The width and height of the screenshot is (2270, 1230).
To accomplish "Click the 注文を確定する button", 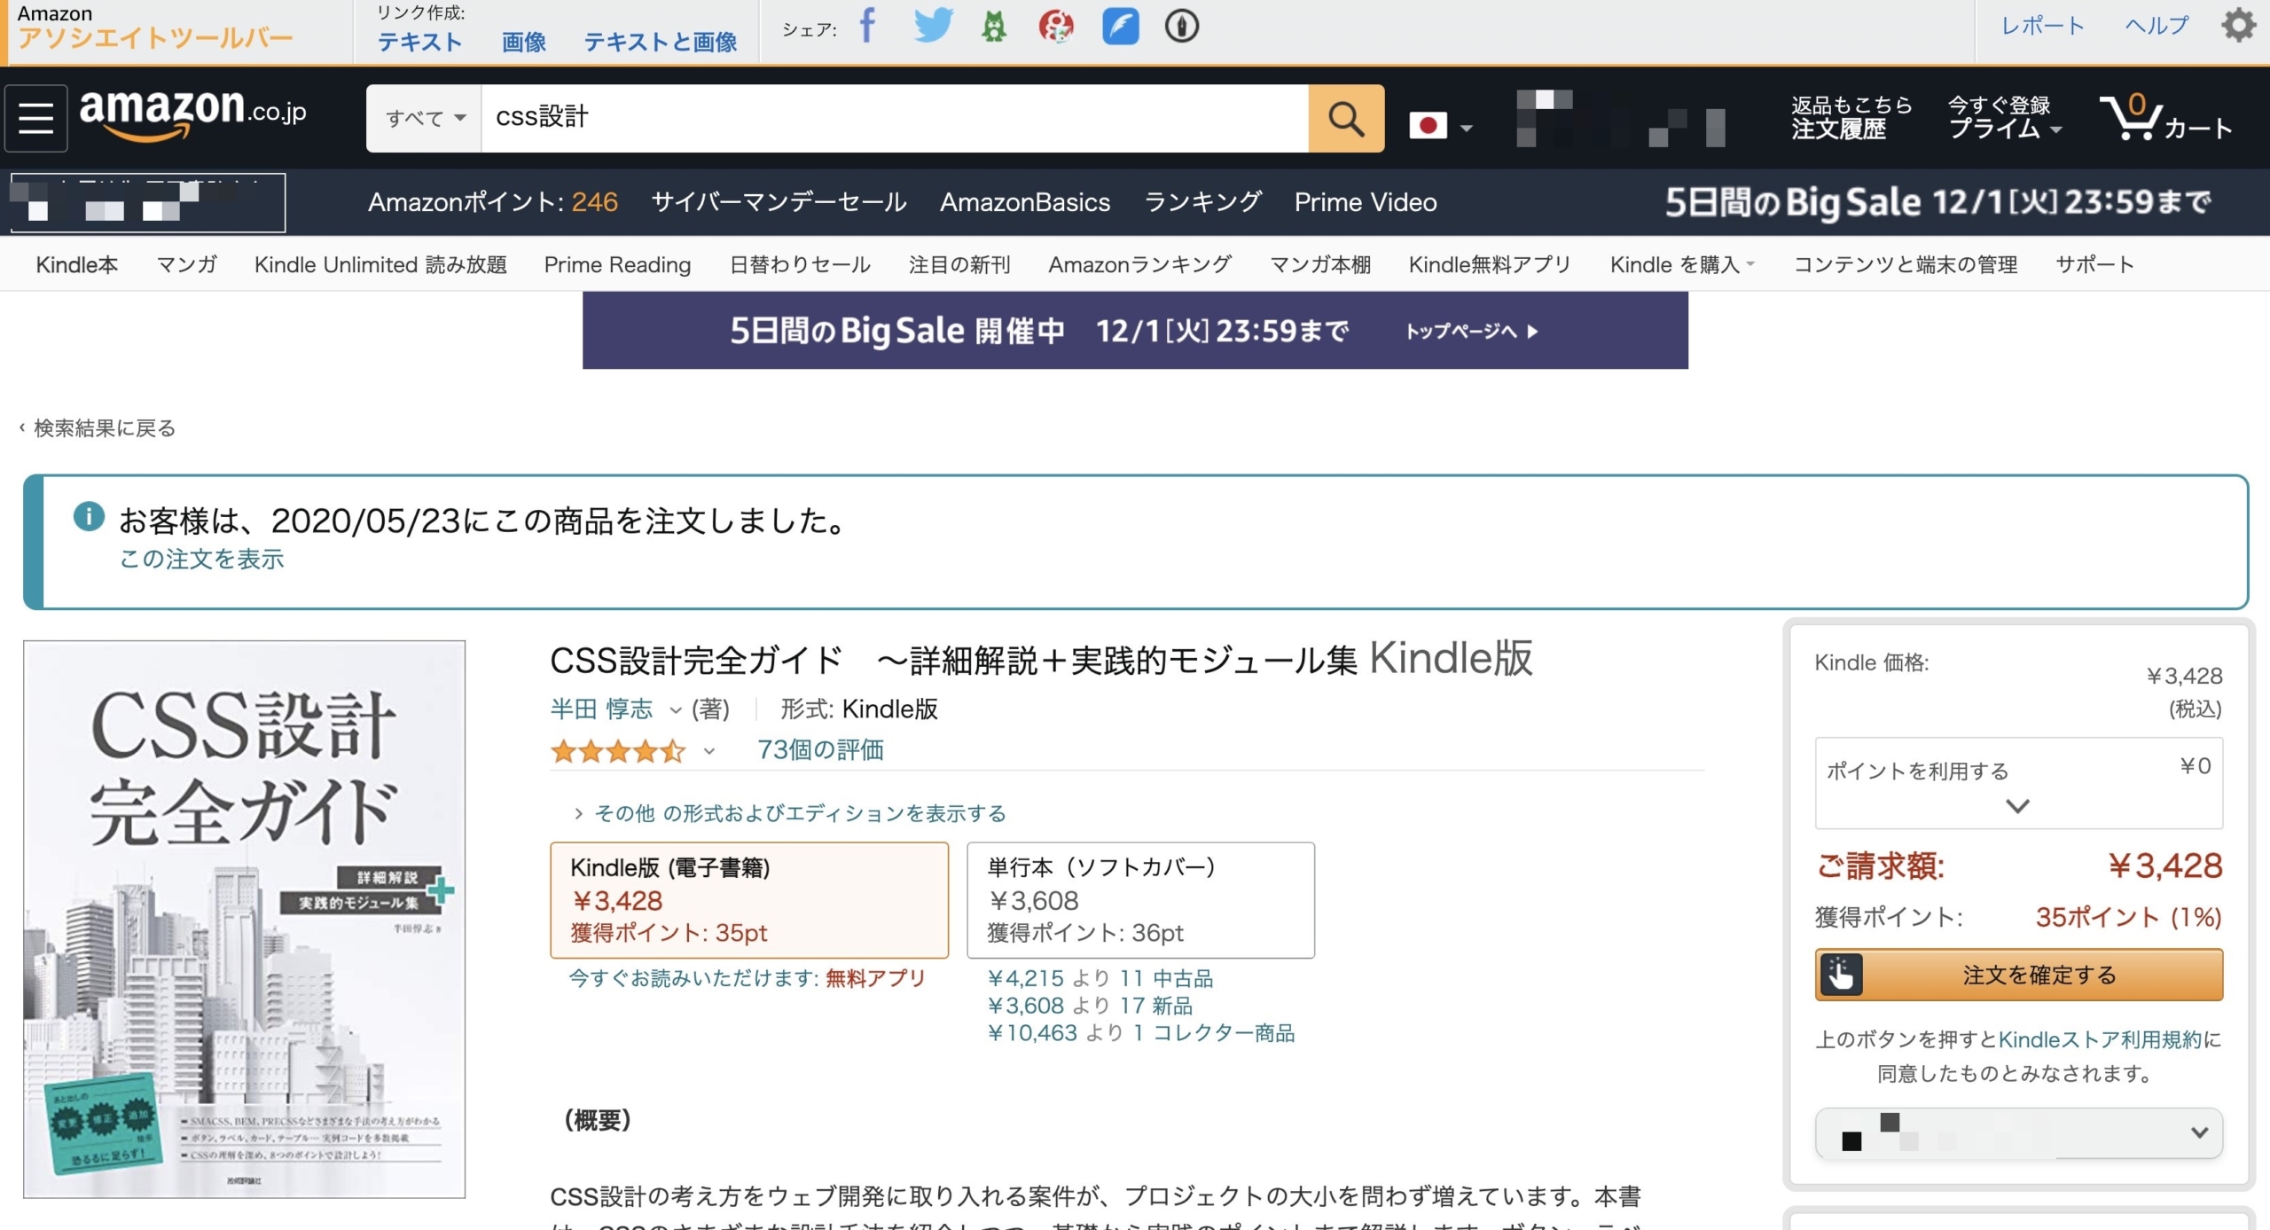I will coord(2018,975).
